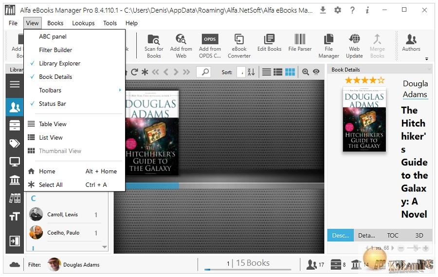Open the File Manager
Viewport: 438px width, 277px height.
click(x=329, y=46)
